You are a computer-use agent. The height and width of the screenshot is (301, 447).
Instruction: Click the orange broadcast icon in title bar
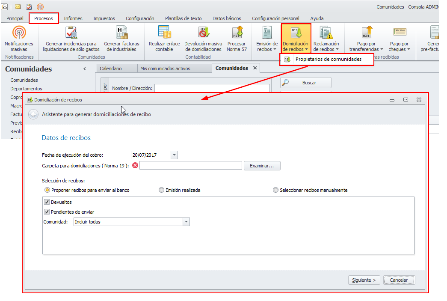point(40,6)
